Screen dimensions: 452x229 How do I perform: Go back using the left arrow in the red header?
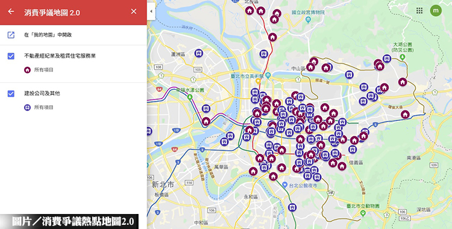pyautogui.click(x=11, y=11)
